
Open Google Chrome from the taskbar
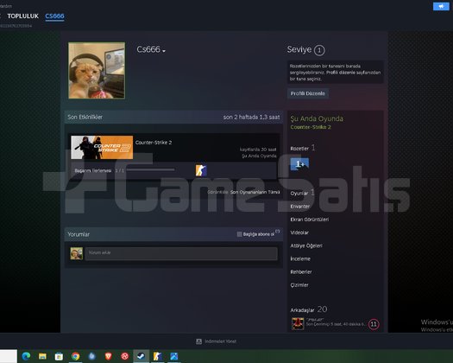tap(75, 356)
